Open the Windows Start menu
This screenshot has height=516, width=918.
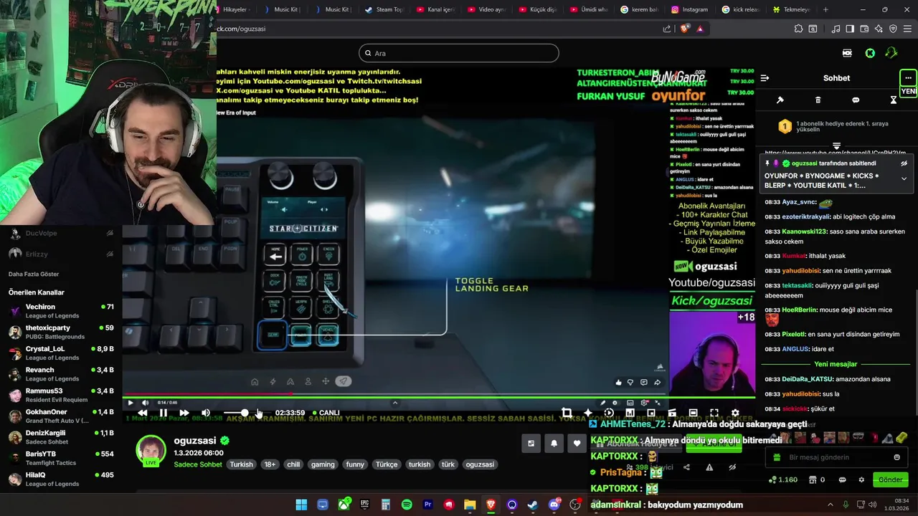(301, 505)
